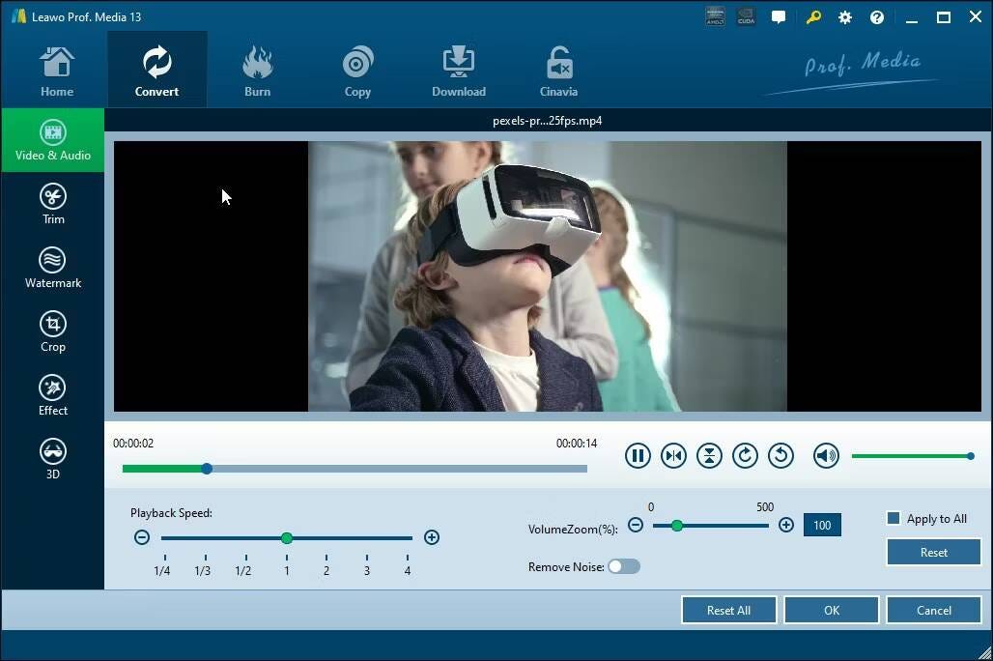Open program settings with the gear icon
Viewport: 993px width, 661px height.
[x=844, y=17]
